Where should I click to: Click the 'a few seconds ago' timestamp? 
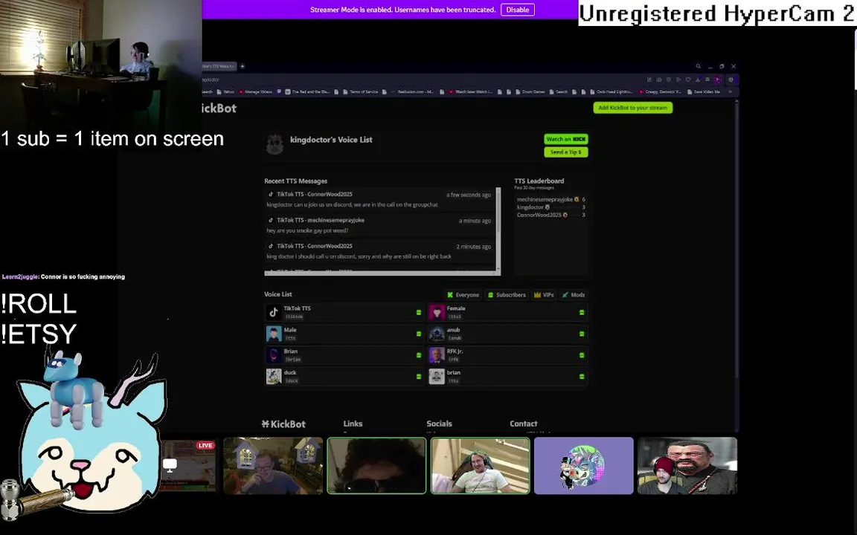coord(469,195)
